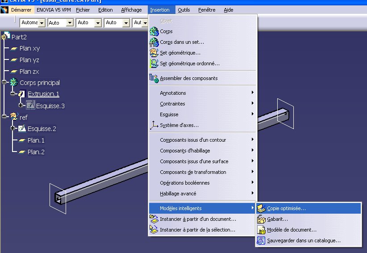Click the Plan yz plane icon

(x=14, y=60)
